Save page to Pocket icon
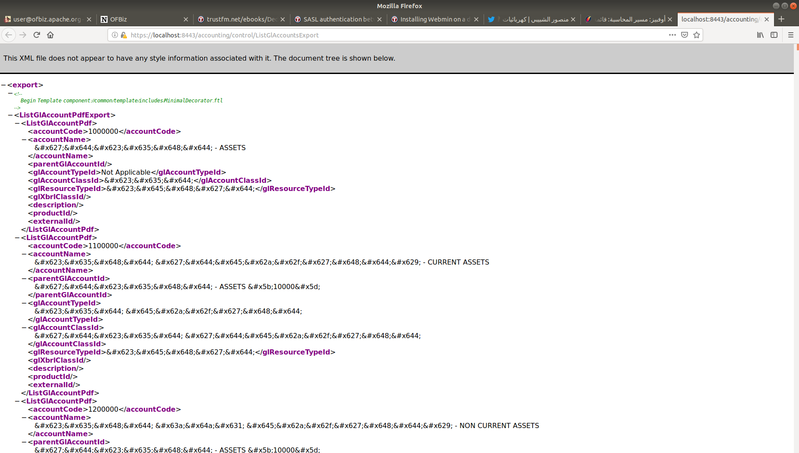 685,35
